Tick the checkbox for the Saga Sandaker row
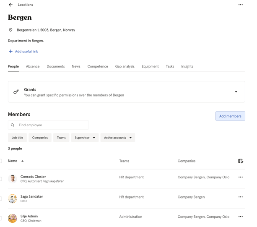Screen dimensions: 257x227 point(1,198)
